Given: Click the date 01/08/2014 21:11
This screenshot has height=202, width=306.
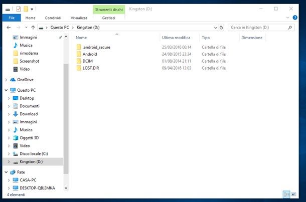Looking at the screenshot, I should [177, 61].
